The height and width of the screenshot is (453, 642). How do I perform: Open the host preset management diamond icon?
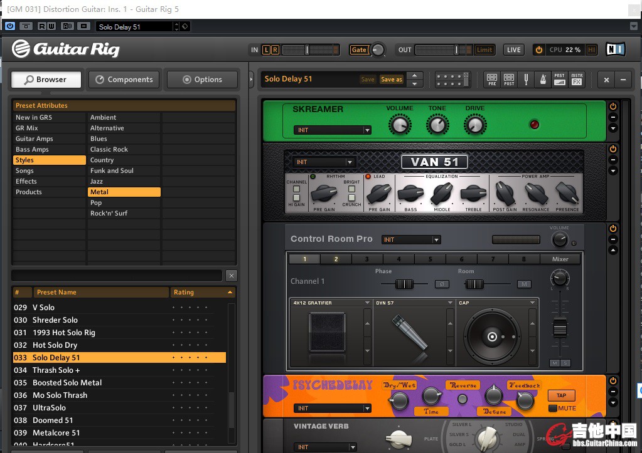[x=185, y=26]
